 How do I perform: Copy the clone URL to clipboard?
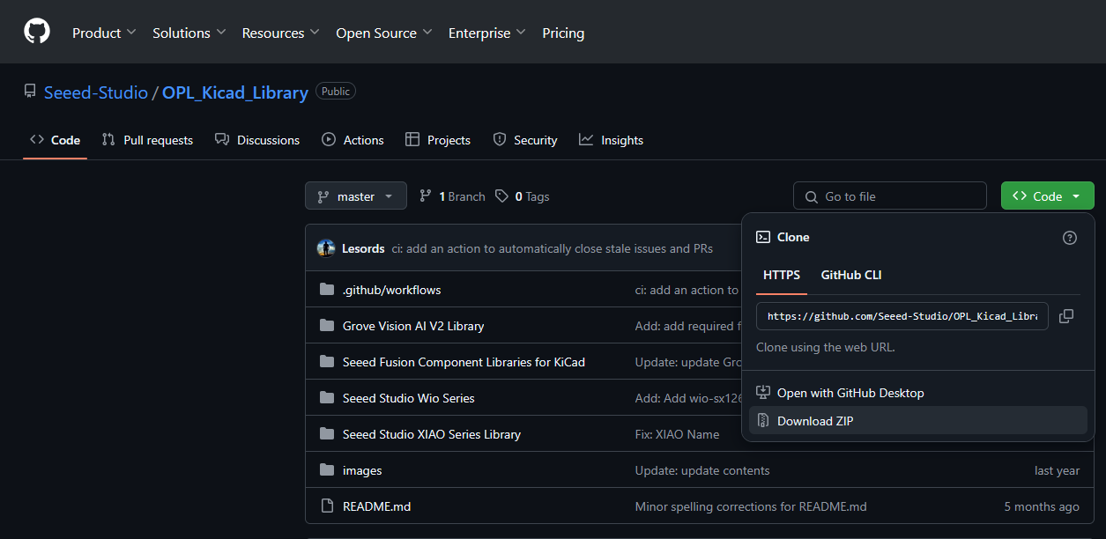point(1066,316)
